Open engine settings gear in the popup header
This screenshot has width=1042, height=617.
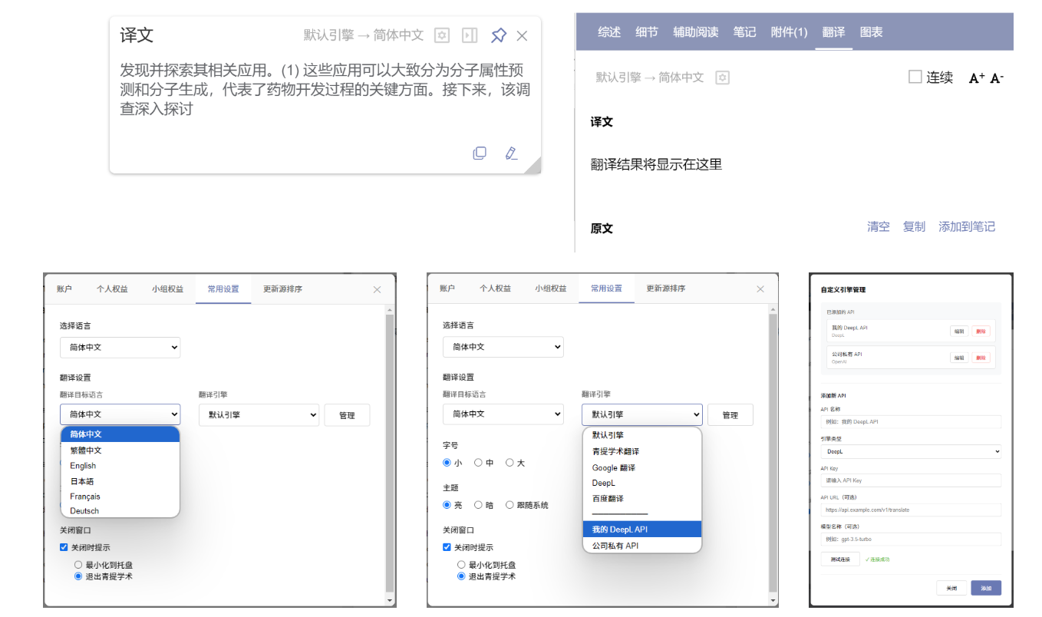440,35
